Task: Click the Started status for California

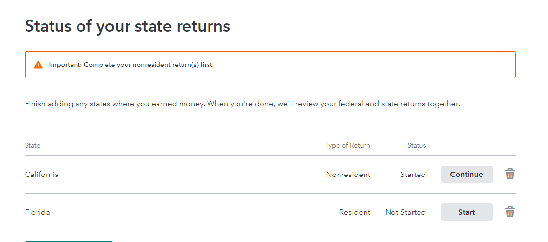Action: tap(413, 175)
